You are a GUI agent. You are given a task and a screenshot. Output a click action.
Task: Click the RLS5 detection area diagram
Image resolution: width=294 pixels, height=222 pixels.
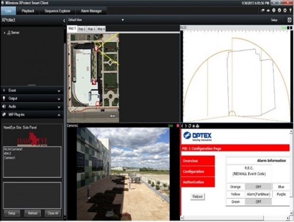[237, 77]
